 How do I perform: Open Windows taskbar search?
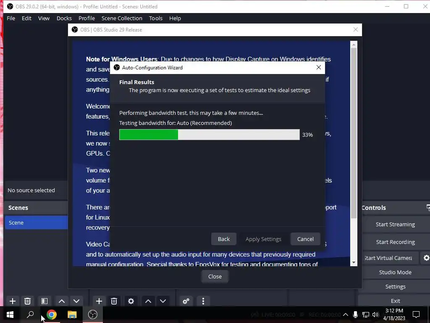30,315
